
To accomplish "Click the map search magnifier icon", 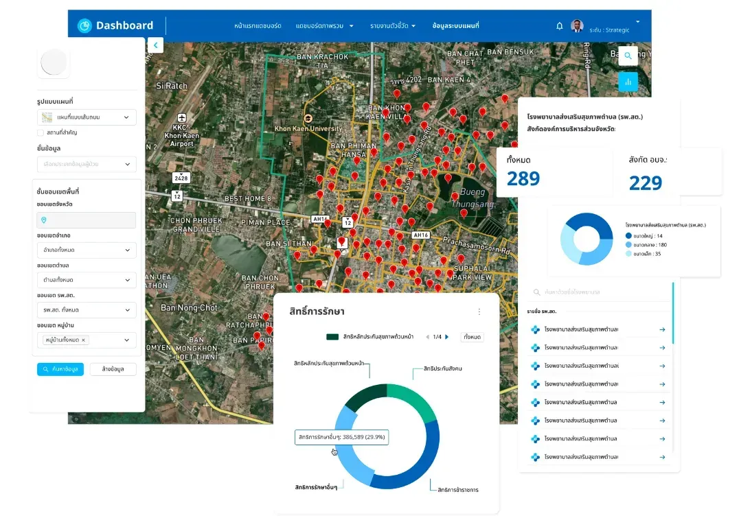I will 628,56.
